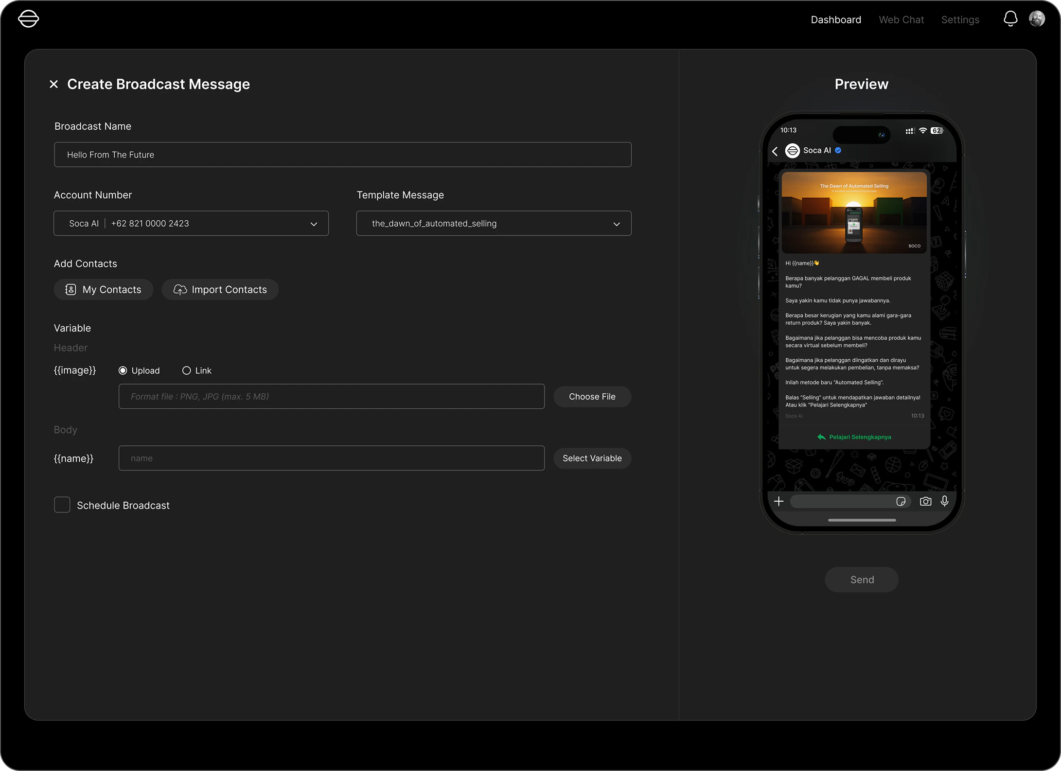Click the plus icon in chat preview
Image resolution: width=1061 pixels, height=771 pixels.
click(x=778, y=501)
